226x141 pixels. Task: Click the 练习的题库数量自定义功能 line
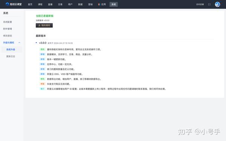point(61,69)
